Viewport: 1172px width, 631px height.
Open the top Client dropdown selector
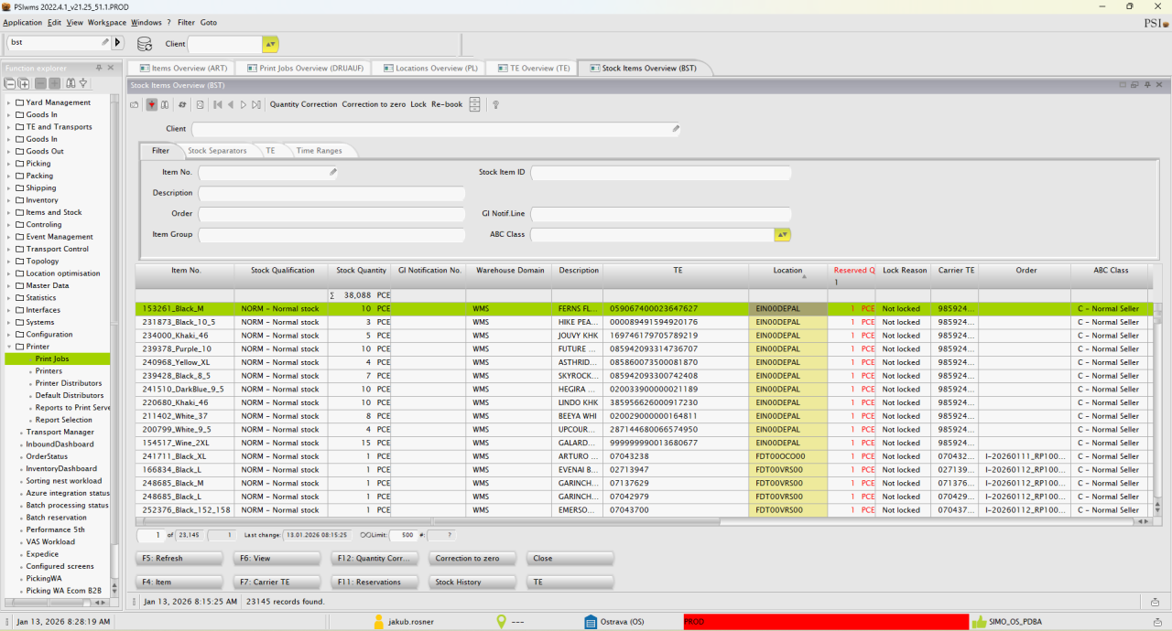tap(270, 44)
